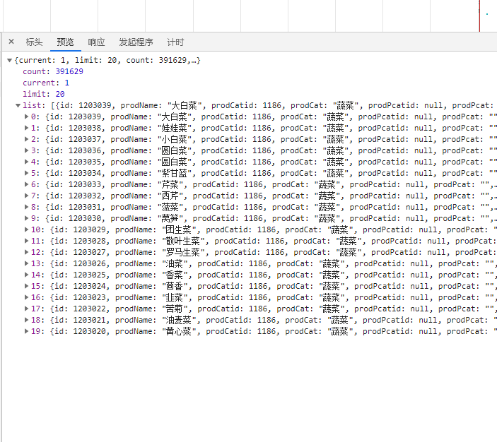Switch to the 计时 tab
Image resolution: width=497 pixels, height=442 pixels.
point(175,42)
